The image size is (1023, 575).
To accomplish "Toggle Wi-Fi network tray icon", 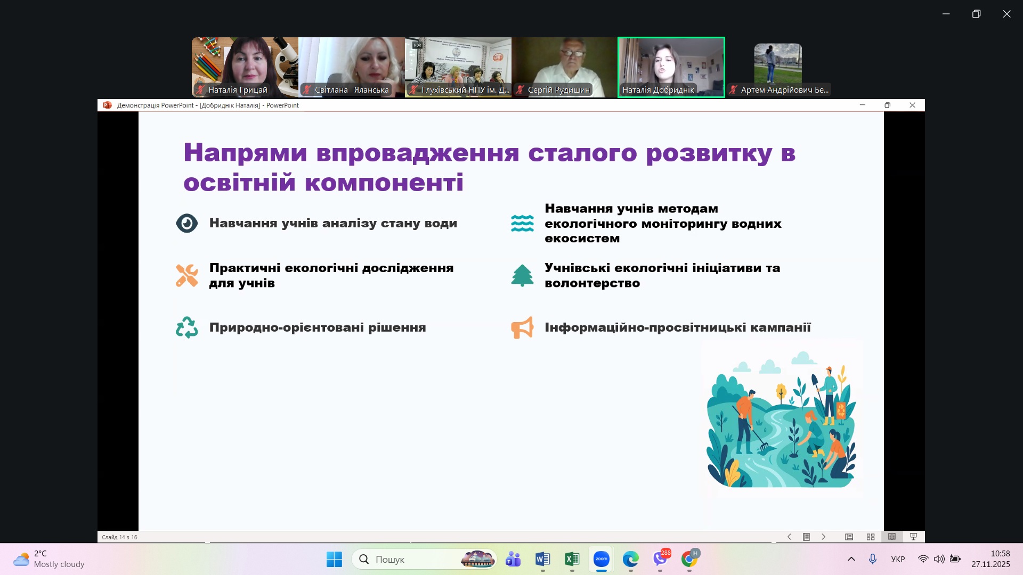I will [x=923, y=559].
